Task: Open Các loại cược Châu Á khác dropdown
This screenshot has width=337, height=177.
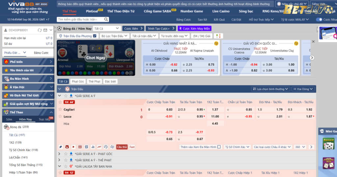Action: tap(272, 147)
